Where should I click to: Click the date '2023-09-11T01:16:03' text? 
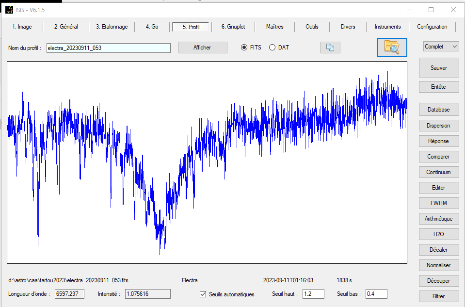coord(288,280)
